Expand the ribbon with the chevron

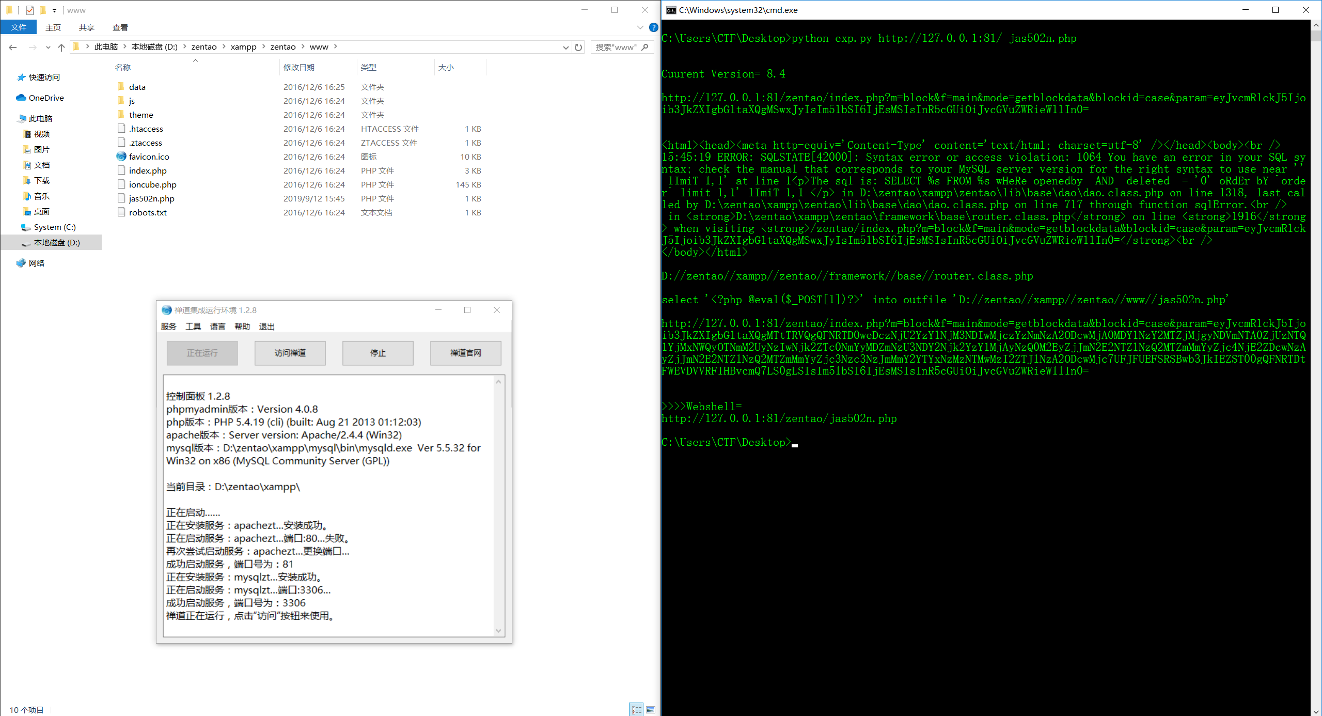click(640, 27)
